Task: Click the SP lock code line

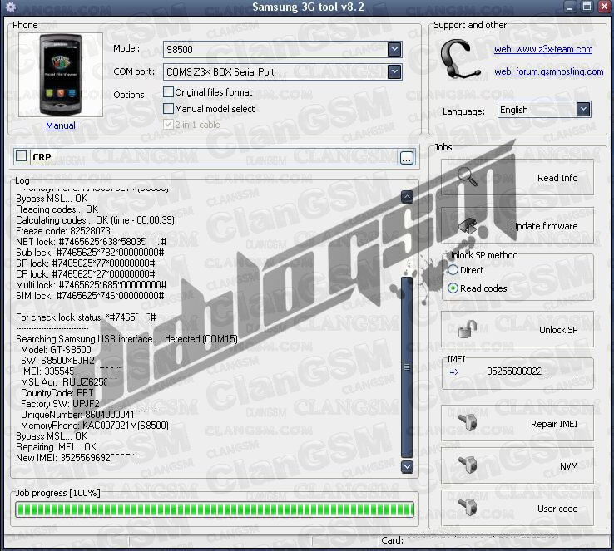Action: [x=86, y=263]
